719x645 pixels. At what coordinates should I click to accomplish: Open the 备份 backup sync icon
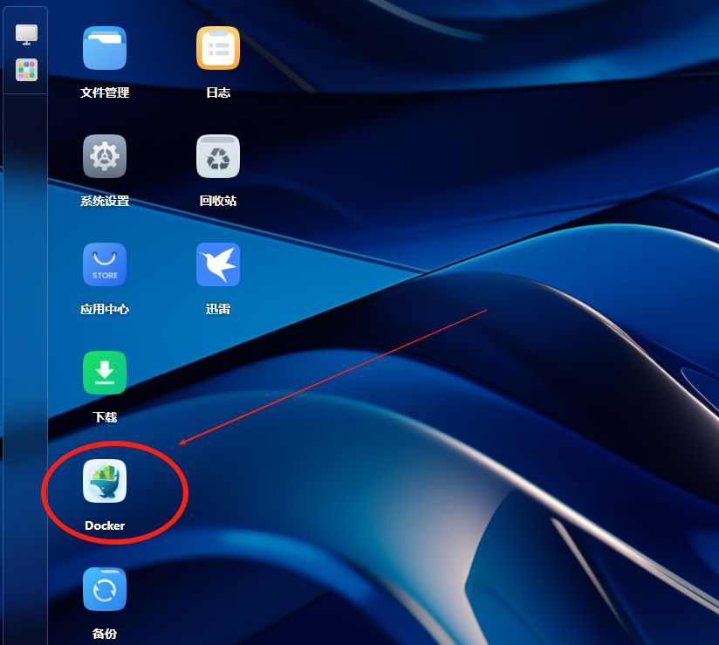point(105,589)
